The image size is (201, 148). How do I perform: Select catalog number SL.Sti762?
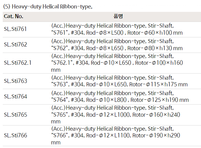pos(15,45)
